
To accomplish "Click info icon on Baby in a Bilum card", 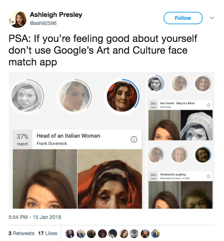I will (x=209, y=105).
